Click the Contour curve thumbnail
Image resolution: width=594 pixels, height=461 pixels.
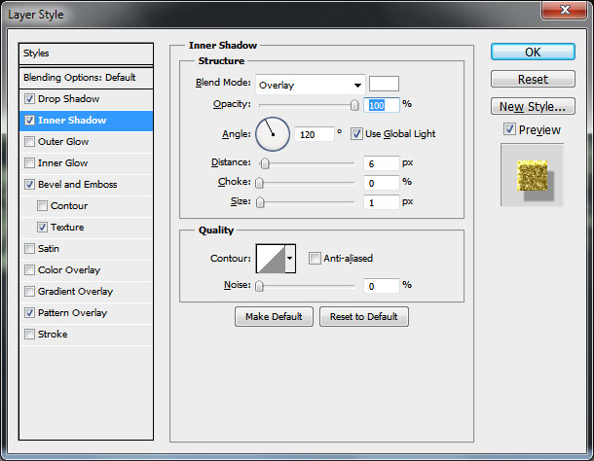click(x=271, y=258)
